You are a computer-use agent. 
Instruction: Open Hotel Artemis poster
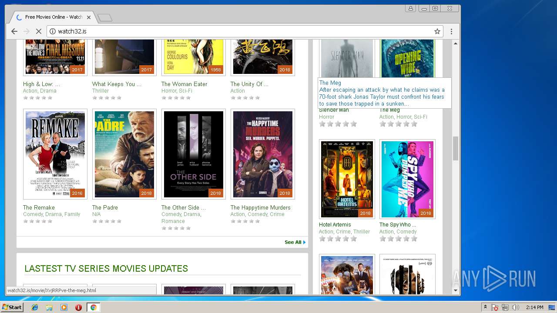tap(347, 179)
